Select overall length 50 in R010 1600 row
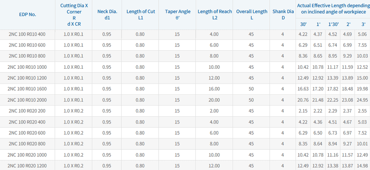 251,89
